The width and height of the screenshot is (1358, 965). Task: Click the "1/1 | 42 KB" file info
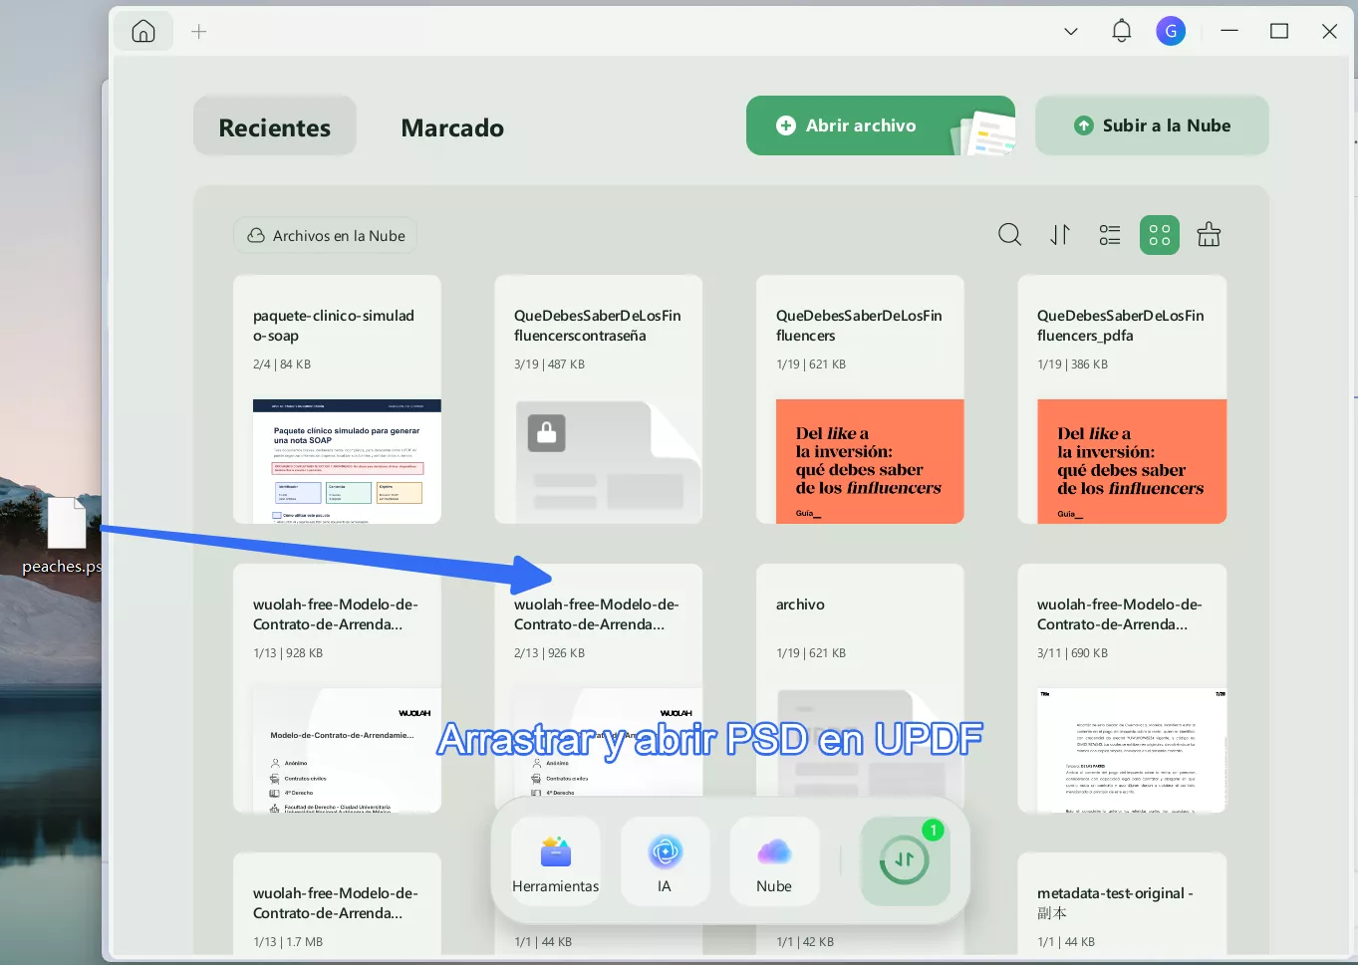pyautogui.click(x=805, y=942)
